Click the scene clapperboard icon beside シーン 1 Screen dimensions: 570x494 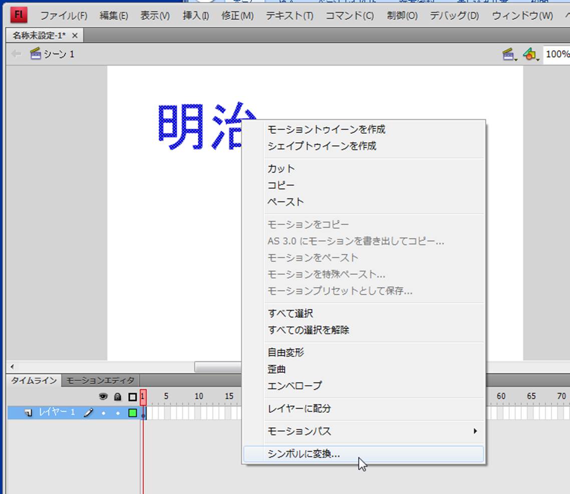[x=35, y=54]
